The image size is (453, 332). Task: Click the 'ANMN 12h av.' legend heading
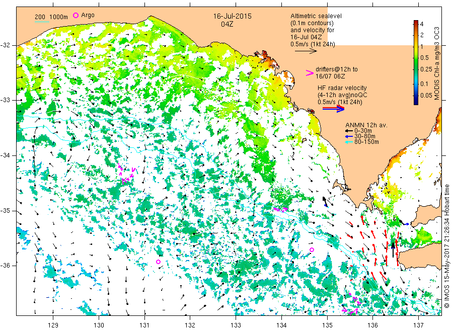pyautogui.click(x=366, y=125)
